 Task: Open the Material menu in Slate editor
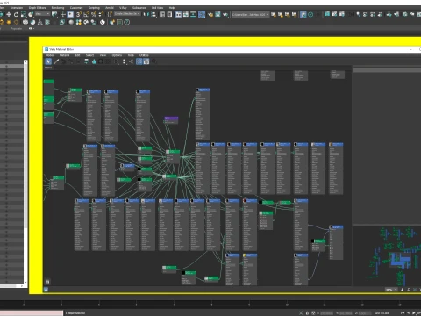(65, 55)
